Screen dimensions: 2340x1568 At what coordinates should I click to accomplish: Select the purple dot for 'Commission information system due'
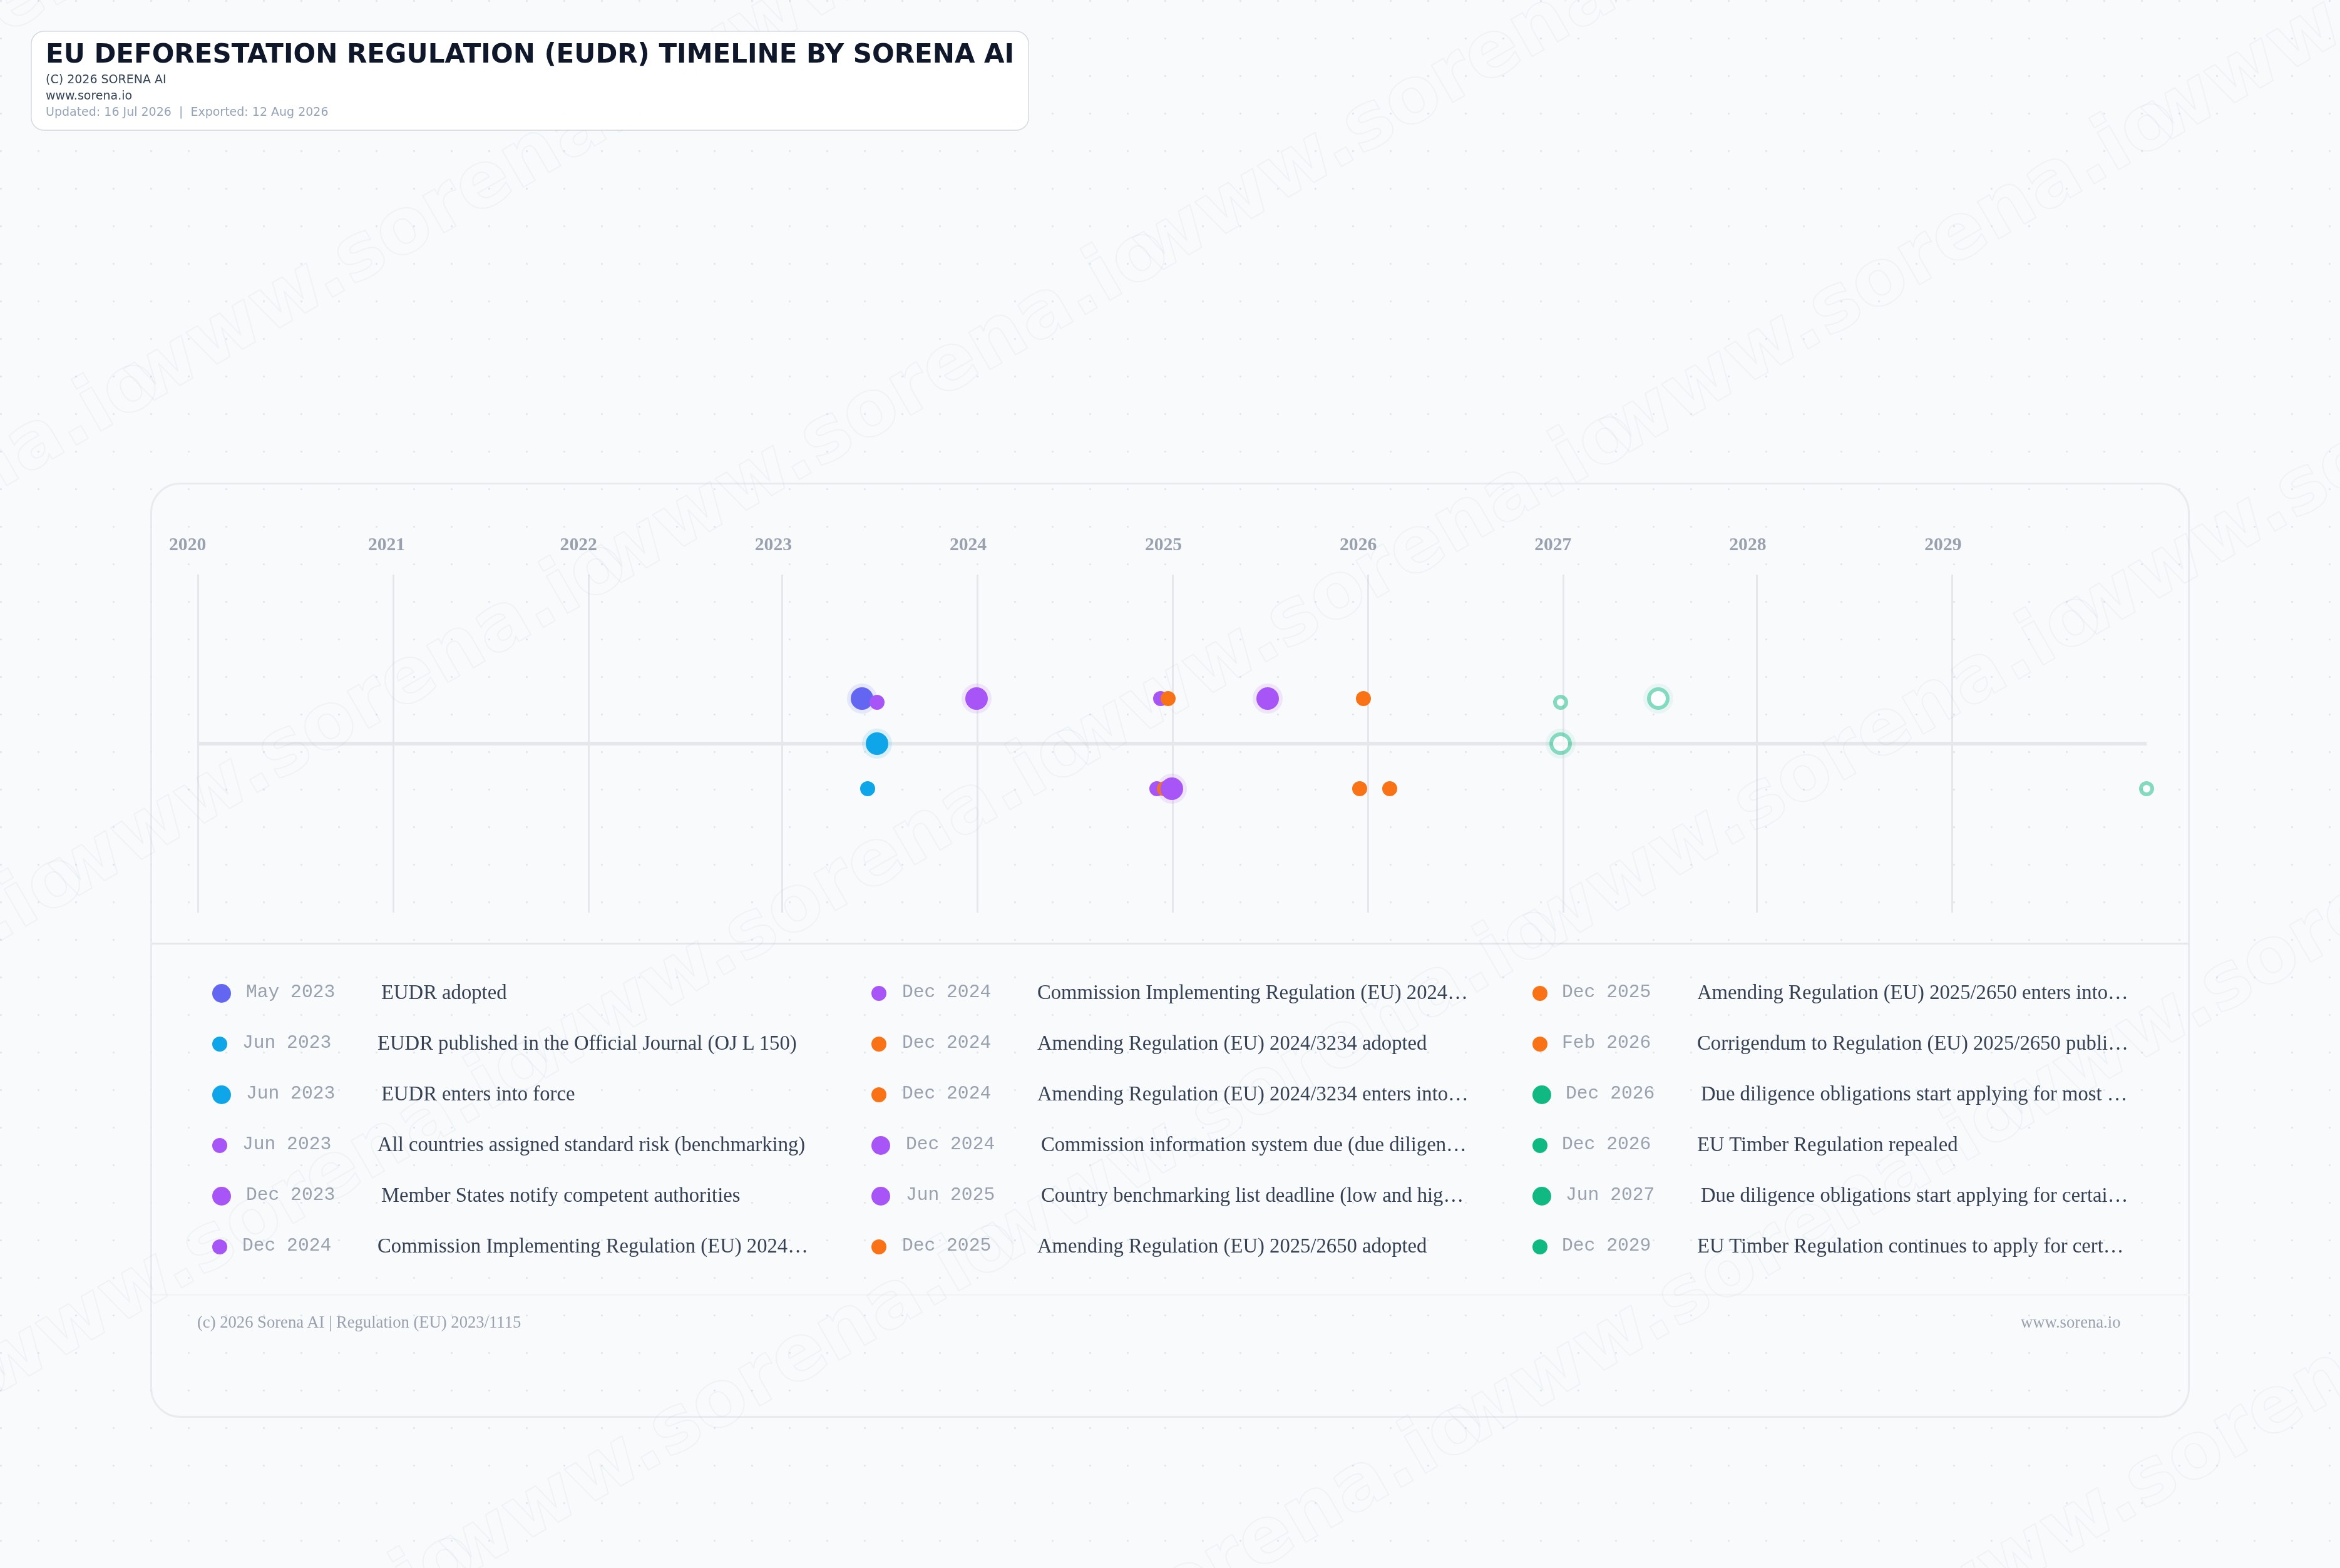coord(880,1145)
